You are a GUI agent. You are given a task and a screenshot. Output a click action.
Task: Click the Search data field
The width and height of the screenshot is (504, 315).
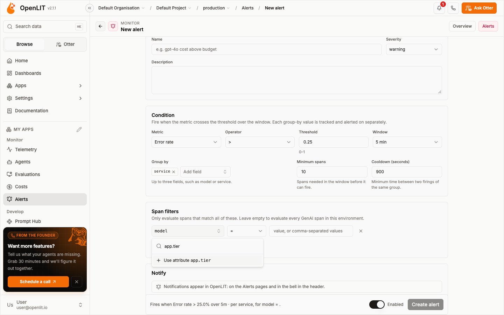pyautogui.click(x=45, y=27)
